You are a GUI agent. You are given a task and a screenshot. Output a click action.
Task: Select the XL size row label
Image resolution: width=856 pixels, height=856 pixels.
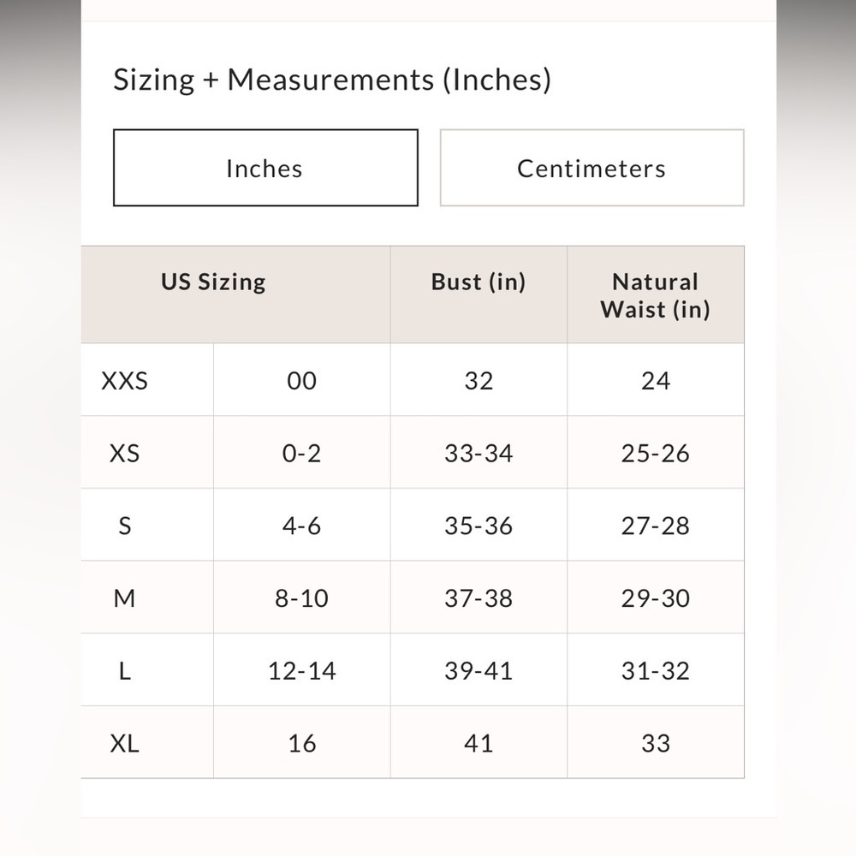click(124, 744)
